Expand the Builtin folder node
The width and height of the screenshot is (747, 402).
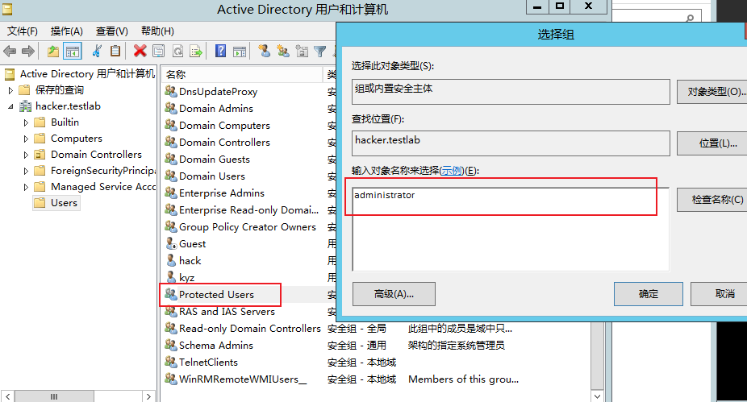[26, 122]
